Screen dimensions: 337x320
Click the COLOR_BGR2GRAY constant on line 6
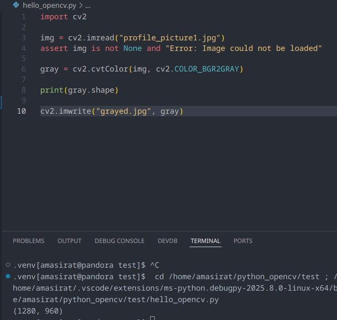208,69
